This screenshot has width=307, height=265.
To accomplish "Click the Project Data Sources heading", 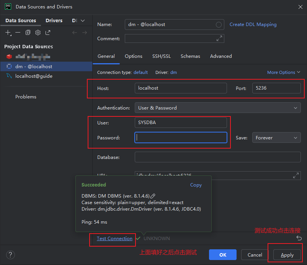I will pos(29,47).
